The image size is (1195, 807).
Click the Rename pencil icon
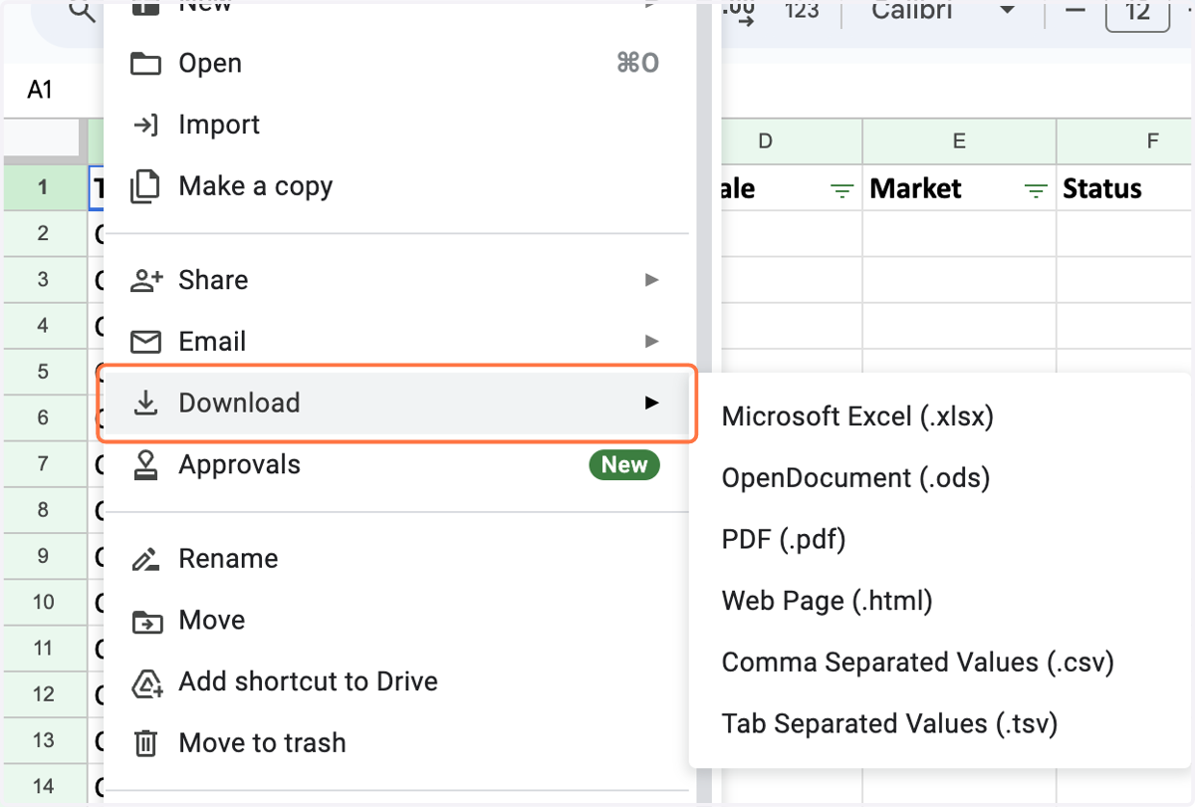click(145, 559)
